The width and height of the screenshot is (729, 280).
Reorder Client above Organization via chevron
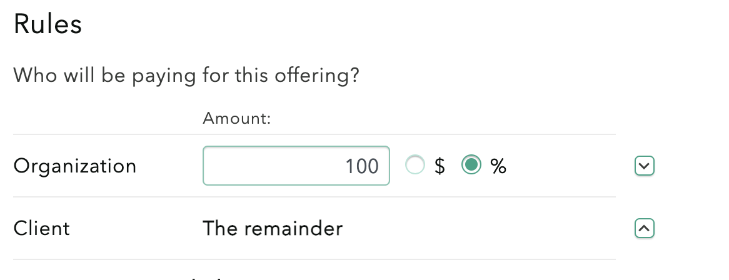pyautogui.click(x=644, y=229)
